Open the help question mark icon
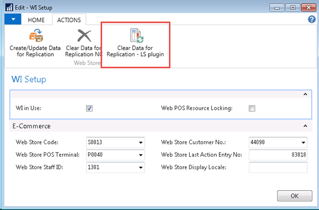Viewport: 319px width, 210px height. [x=312, y=20]
